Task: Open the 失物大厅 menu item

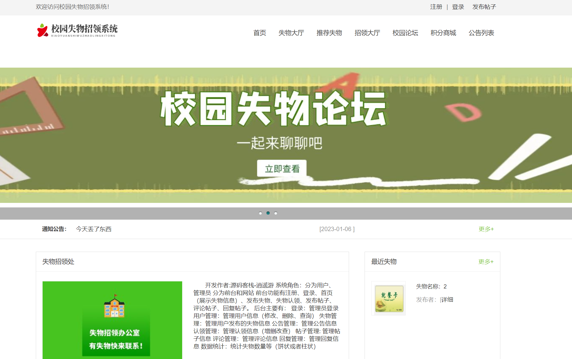Action: 291,33
